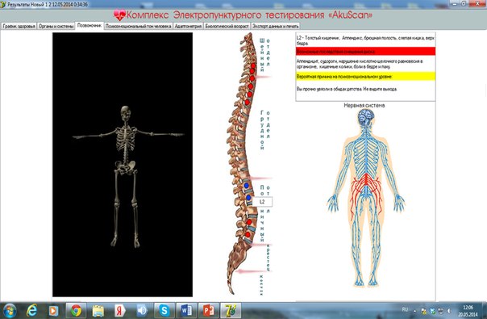487x319 pixels.
Task: Open Skype from the taskbar
Action: tap(164, 311)
